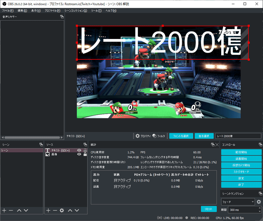Click the 205.1 MB memory usage value

click(133, 167)
